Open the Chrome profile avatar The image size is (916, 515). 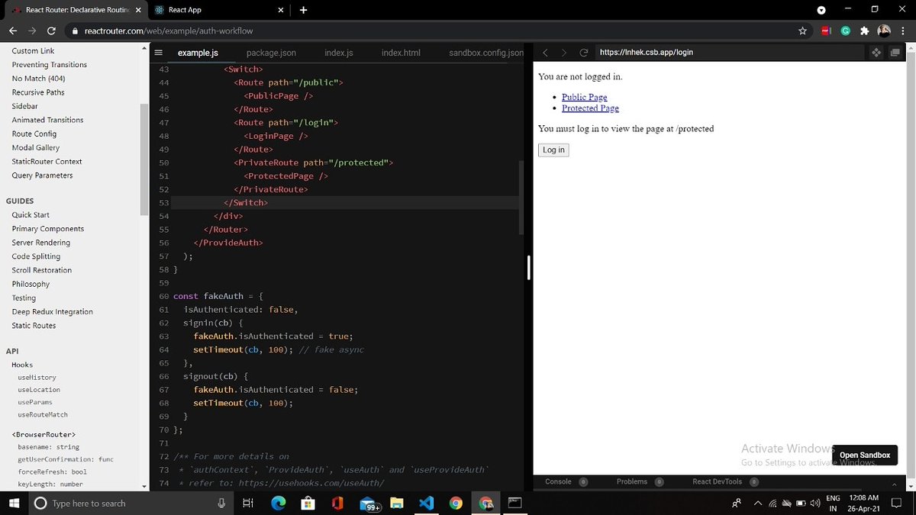(884, 31)
